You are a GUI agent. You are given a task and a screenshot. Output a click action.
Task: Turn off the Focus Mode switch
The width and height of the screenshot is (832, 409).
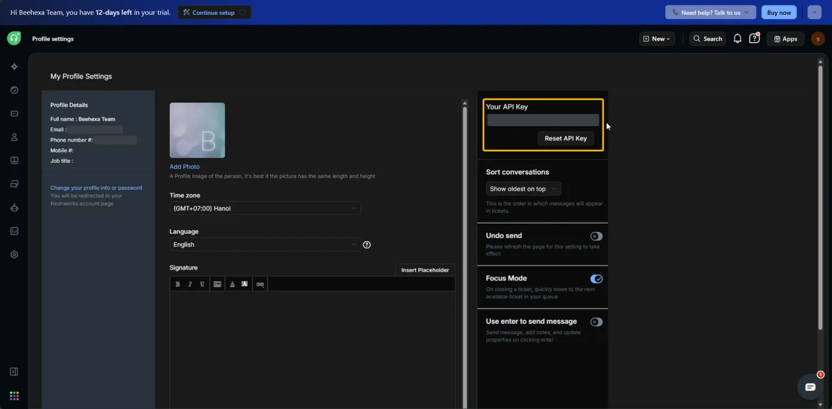[x=596, y=279]
